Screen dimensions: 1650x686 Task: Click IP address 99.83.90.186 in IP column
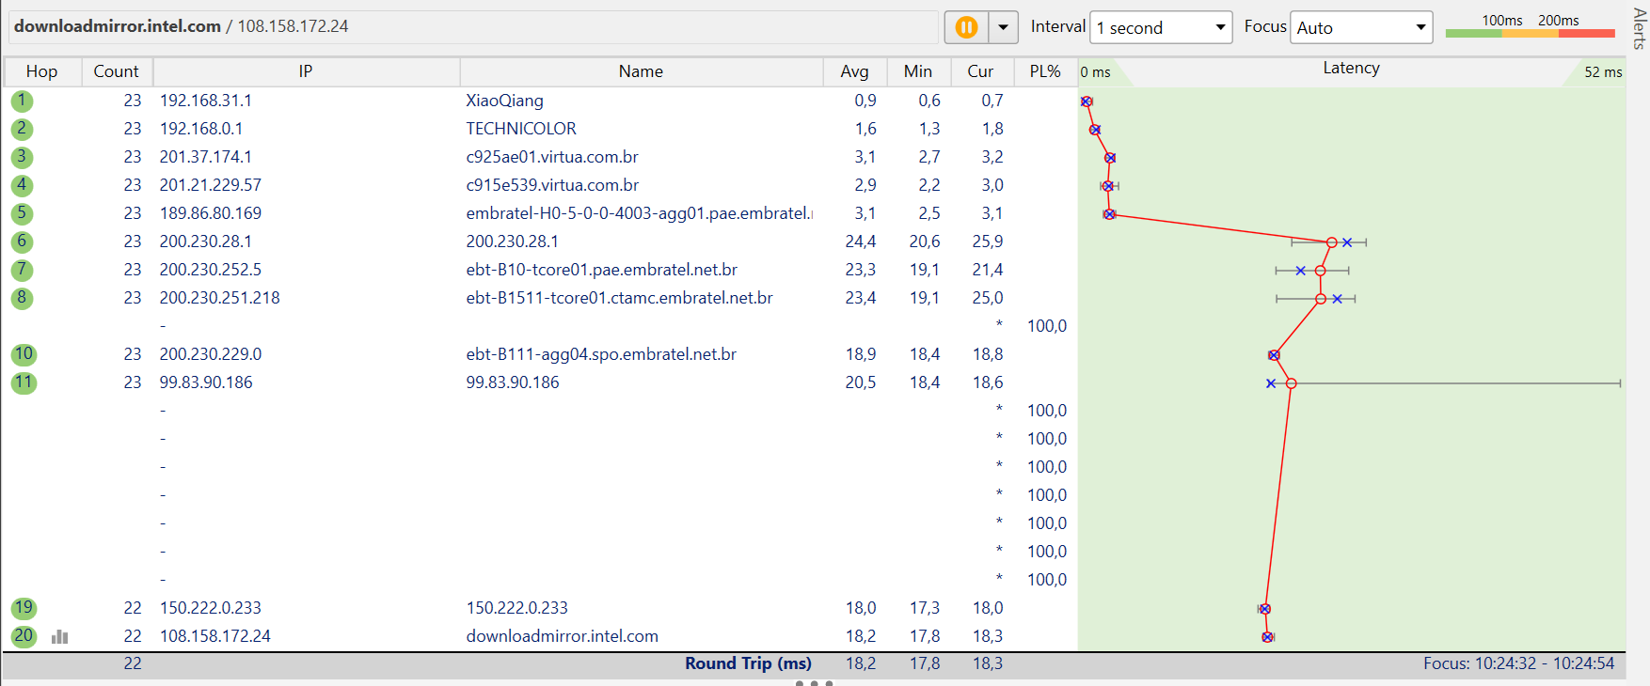point(205,382)
